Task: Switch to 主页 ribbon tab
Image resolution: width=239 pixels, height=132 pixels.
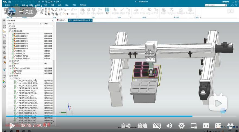Action: (16, 5)
